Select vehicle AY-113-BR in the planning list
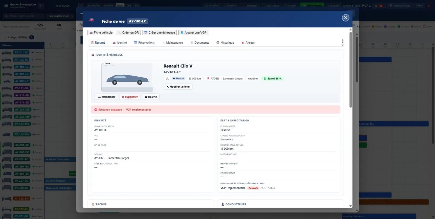435x219 pixels. pyautogui.click(x=22, y=103)
